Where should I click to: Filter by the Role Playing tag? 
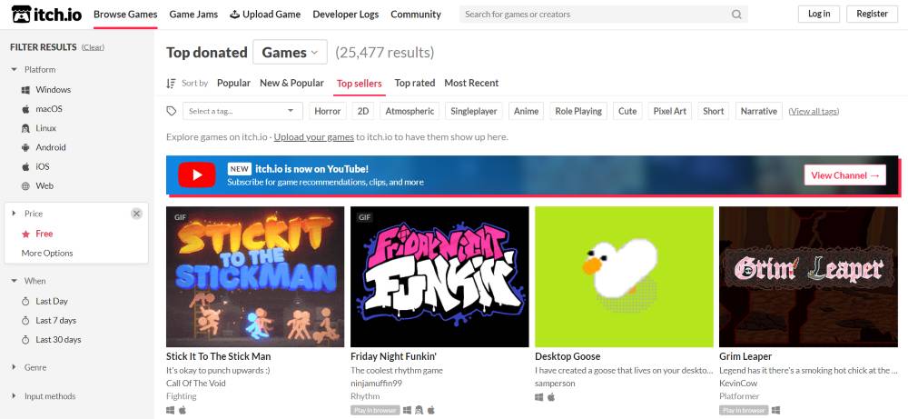tap(578, 111)
